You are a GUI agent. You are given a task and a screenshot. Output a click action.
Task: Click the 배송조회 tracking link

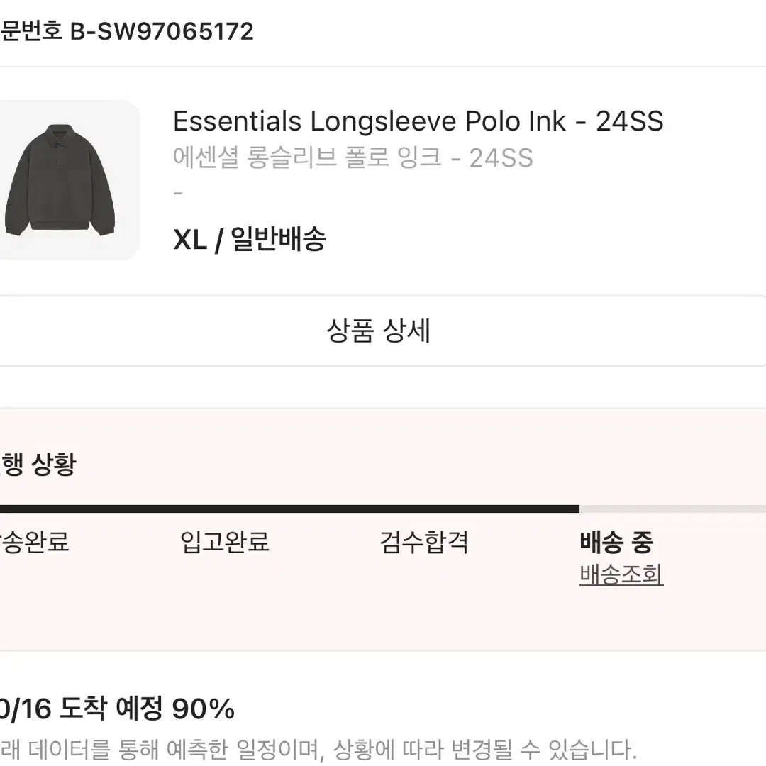tap(621, 574)
